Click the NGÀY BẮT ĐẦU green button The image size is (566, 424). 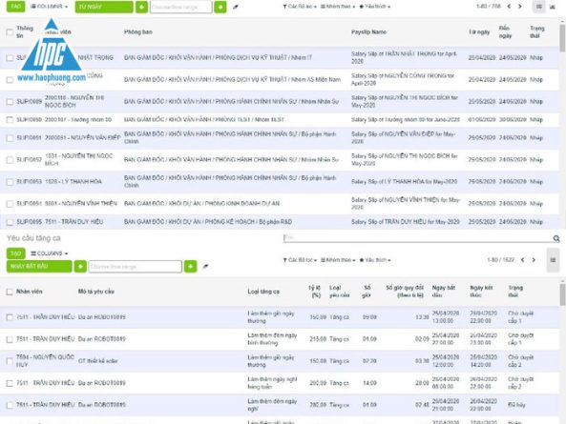coord(39,266)
